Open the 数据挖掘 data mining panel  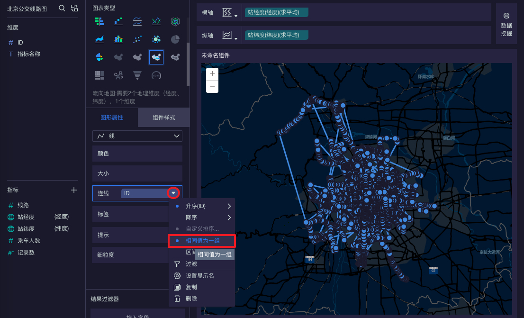[506, 24]
